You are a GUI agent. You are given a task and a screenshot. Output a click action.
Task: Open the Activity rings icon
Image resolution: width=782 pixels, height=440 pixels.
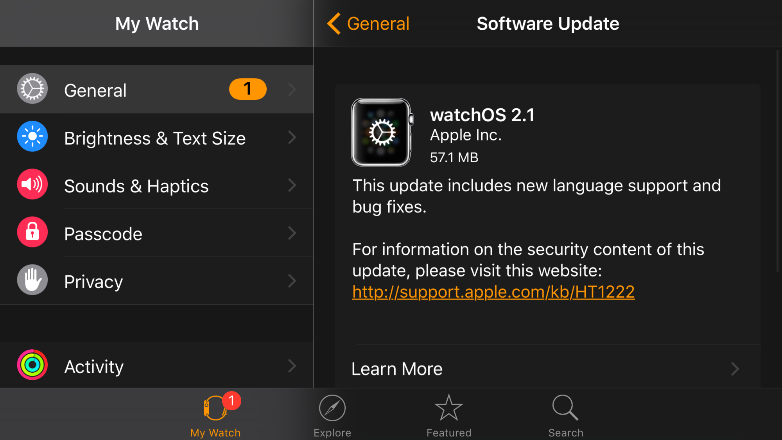[x=32, y=366]
